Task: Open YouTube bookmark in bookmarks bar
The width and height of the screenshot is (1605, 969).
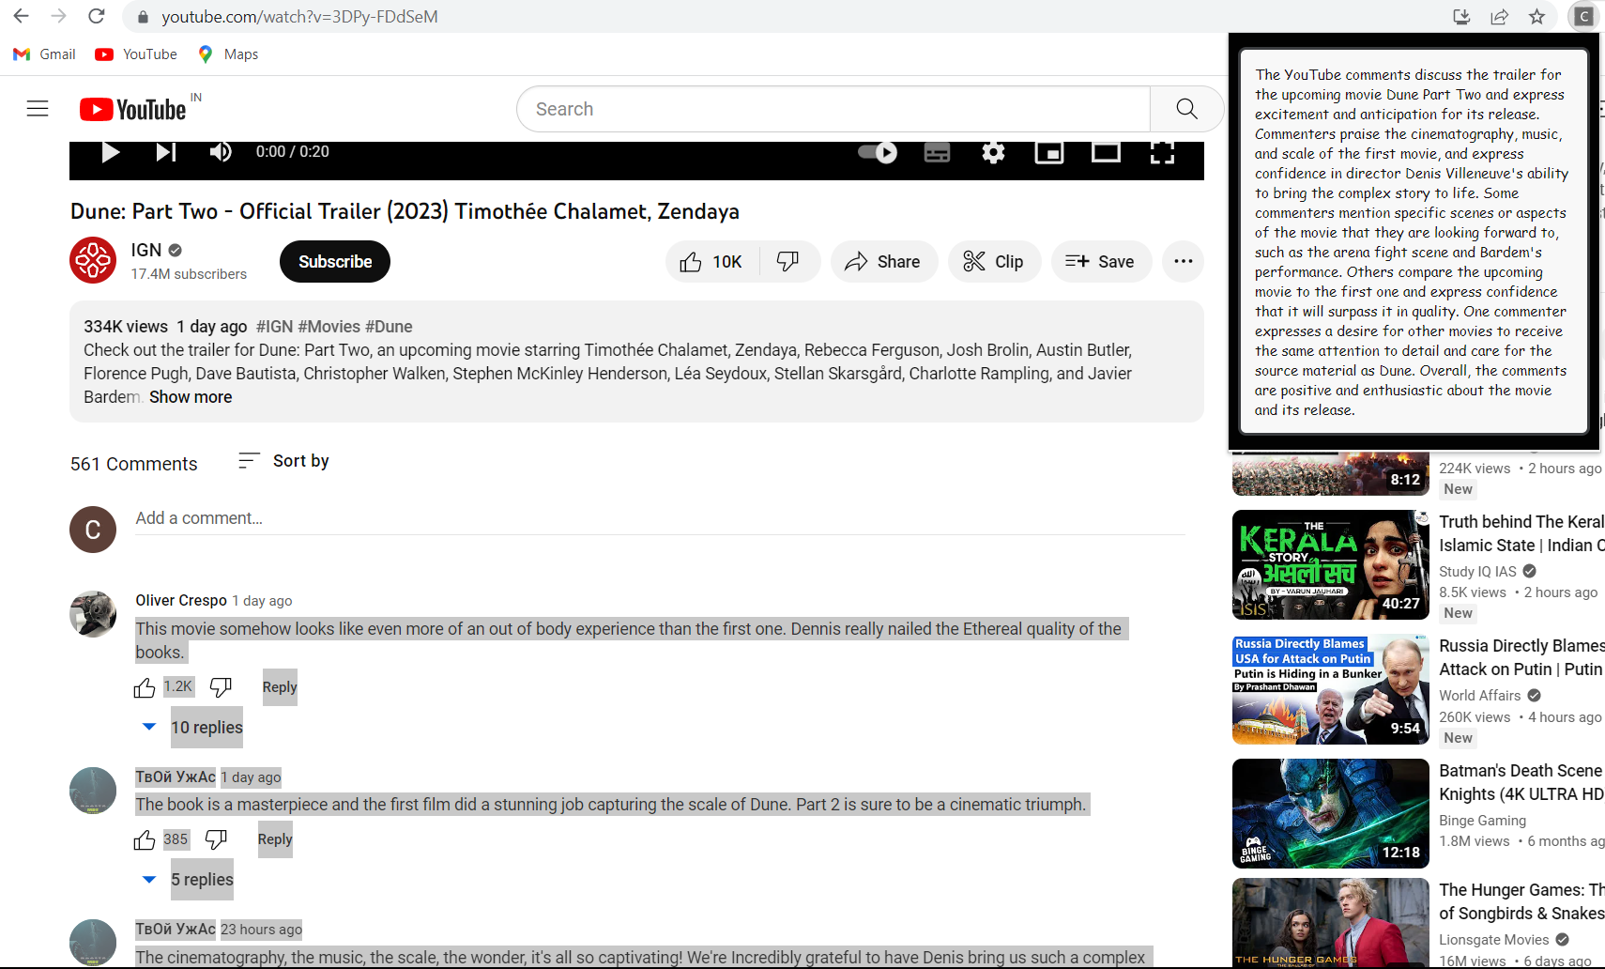Action: tap(136, 54)
